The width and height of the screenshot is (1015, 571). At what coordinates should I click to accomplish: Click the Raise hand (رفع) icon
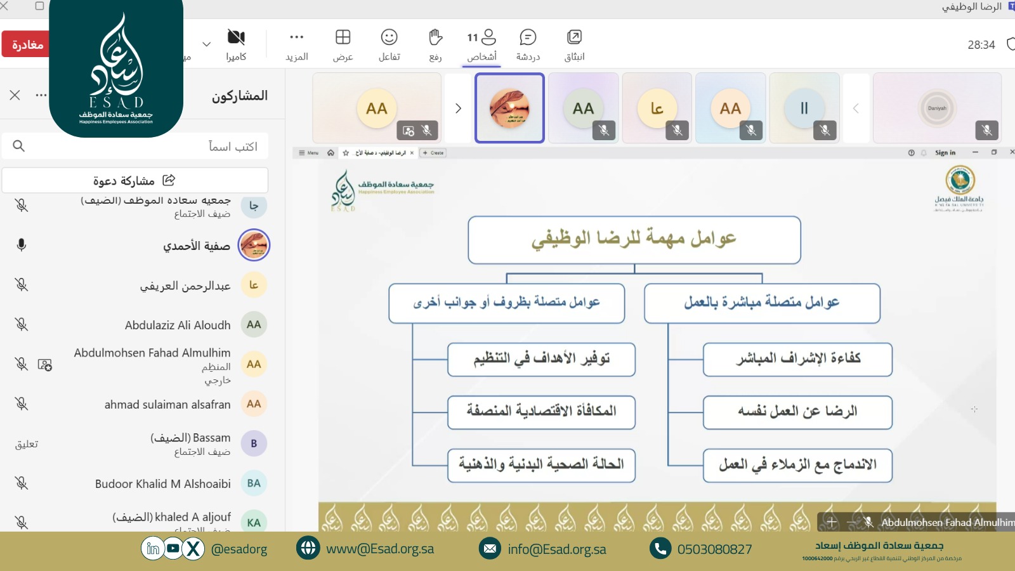435,44
